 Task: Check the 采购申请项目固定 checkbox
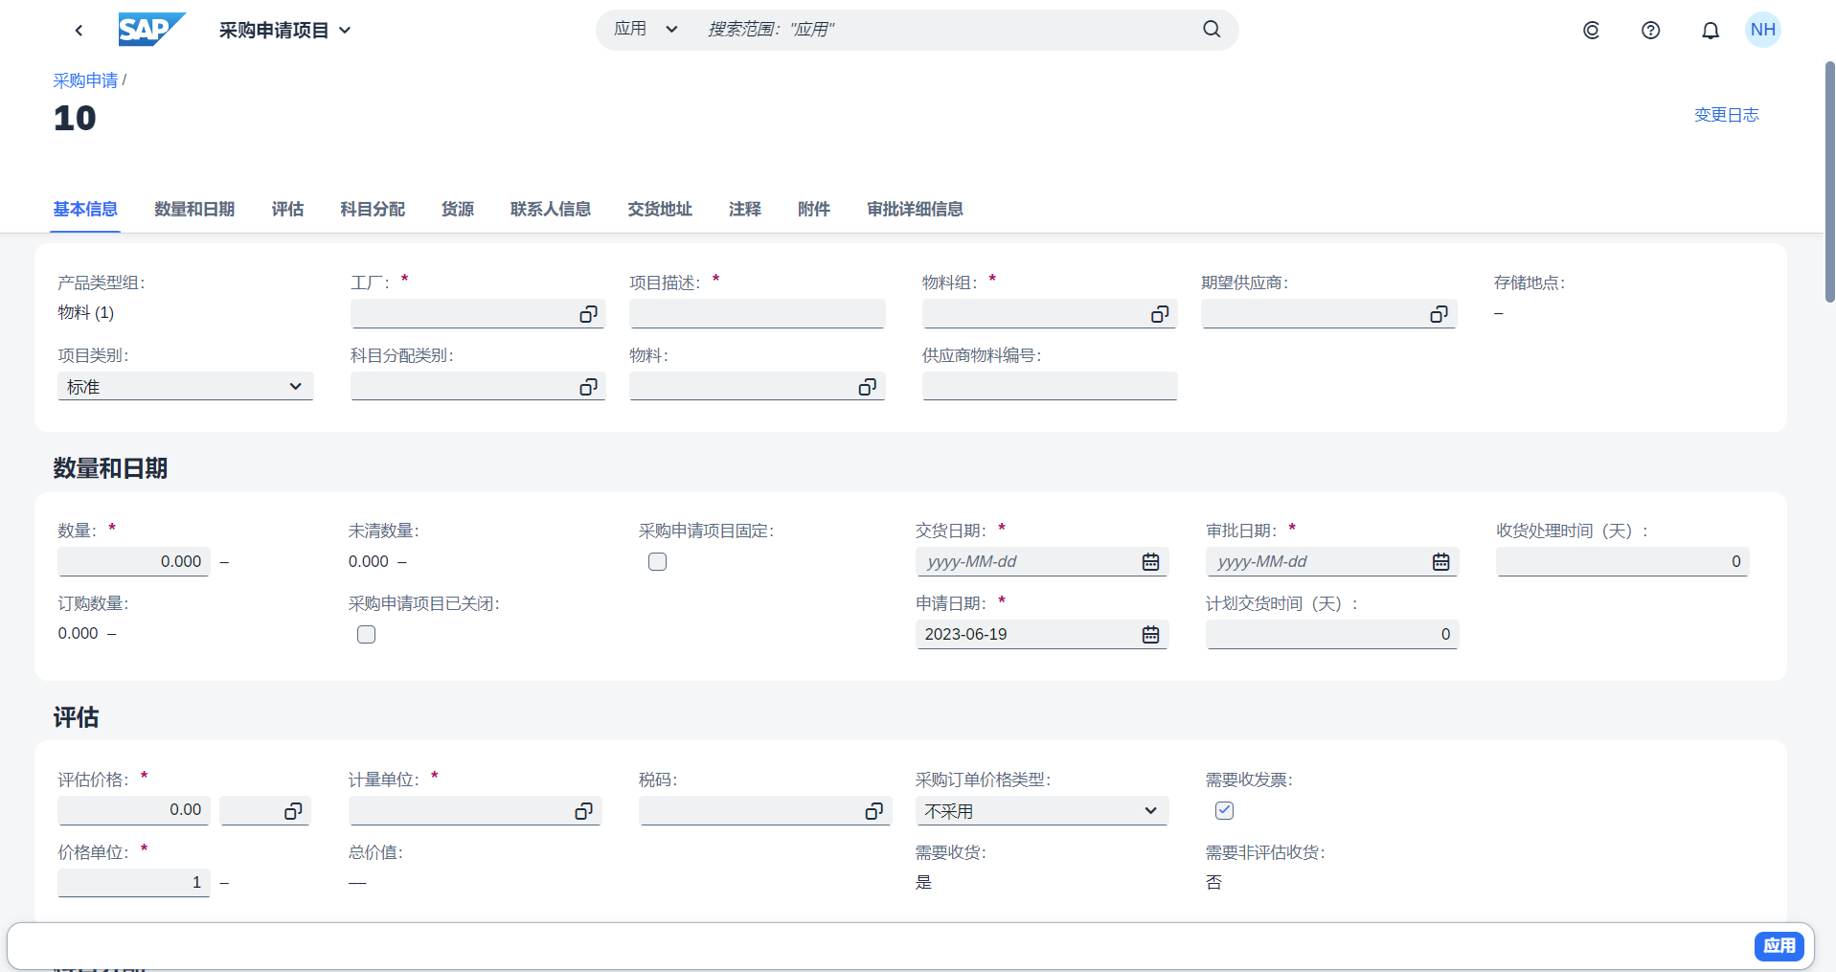point(657,562)
